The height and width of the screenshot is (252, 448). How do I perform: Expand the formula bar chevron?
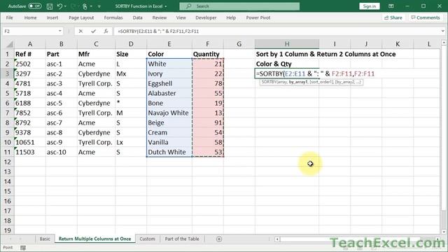coord(442,31)
